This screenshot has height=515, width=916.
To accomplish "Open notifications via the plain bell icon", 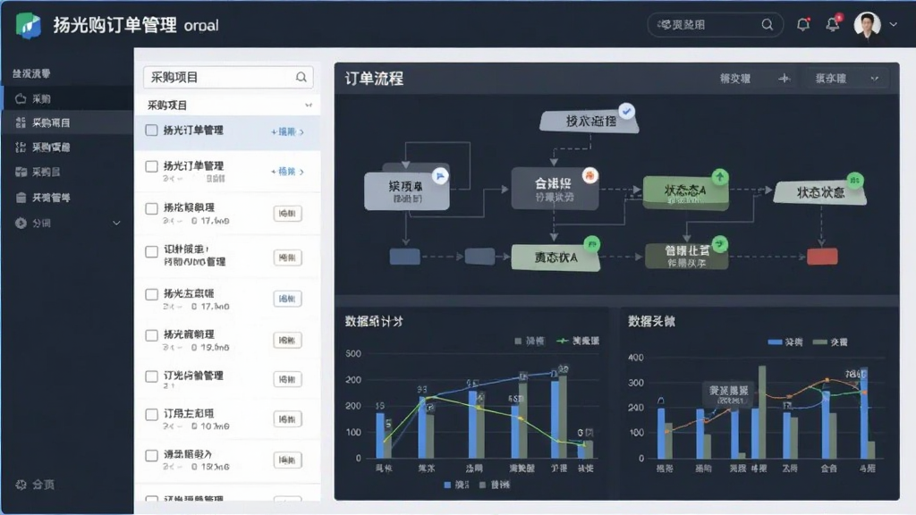I will point(803,24).
